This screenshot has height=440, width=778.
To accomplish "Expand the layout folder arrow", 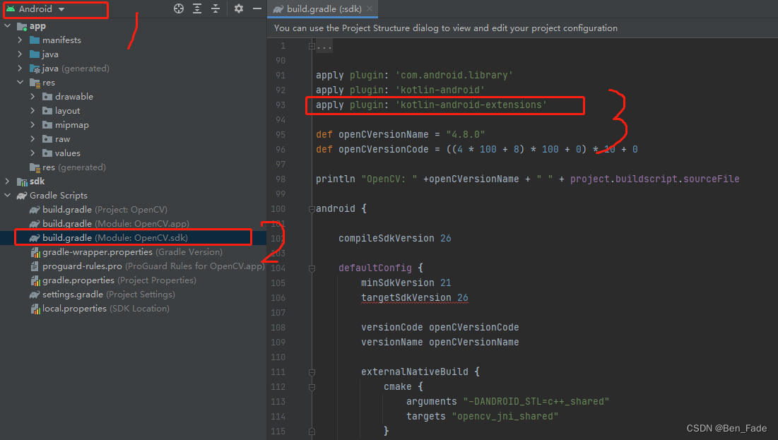I will pos(33,111).
